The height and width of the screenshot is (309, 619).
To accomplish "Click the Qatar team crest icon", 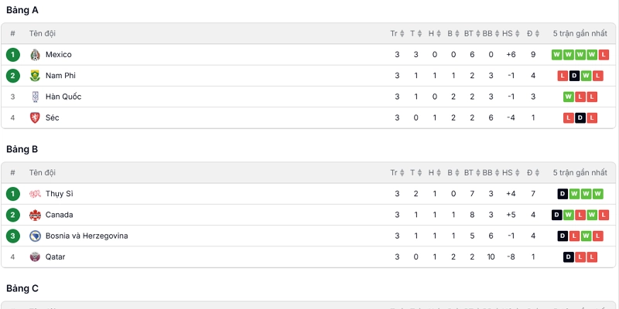I will 35,257.
